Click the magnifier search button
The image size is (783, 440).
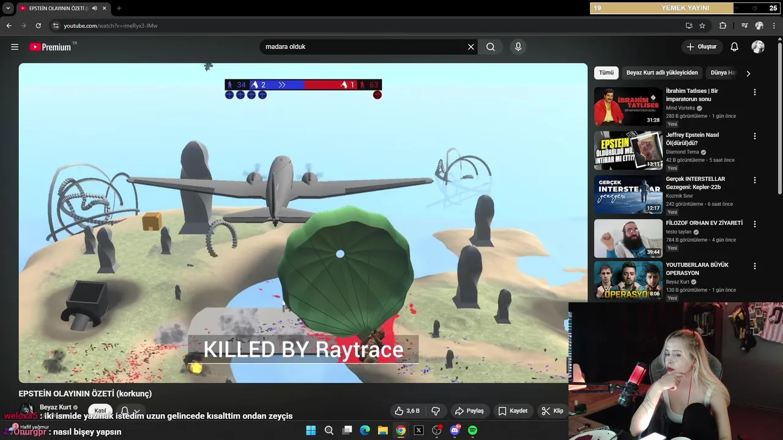[491, 46]
